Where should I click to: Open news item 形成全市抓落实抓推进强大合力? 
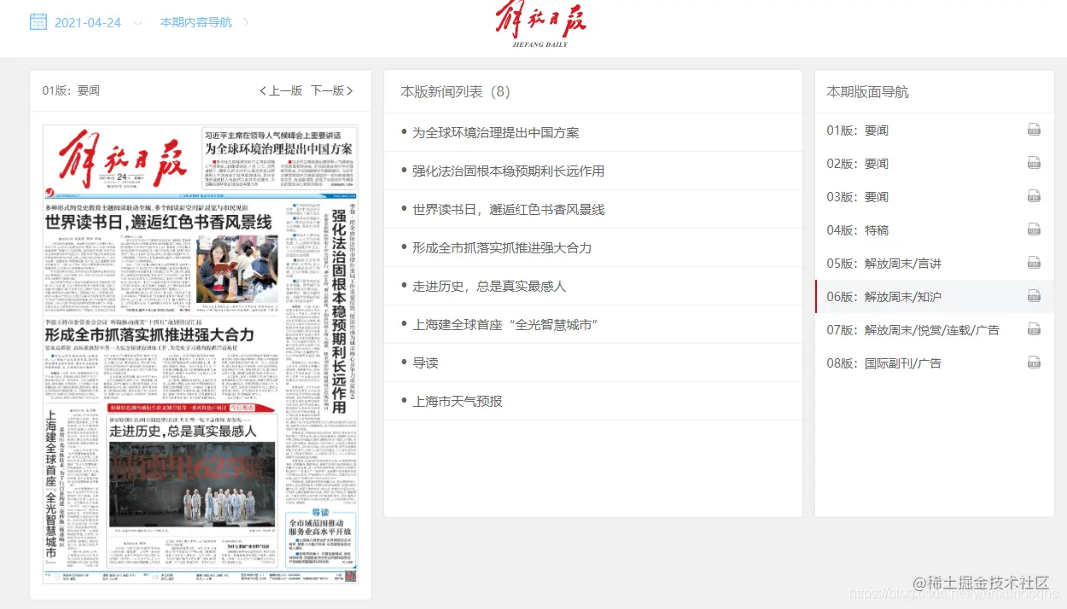(x=502, y=248)
